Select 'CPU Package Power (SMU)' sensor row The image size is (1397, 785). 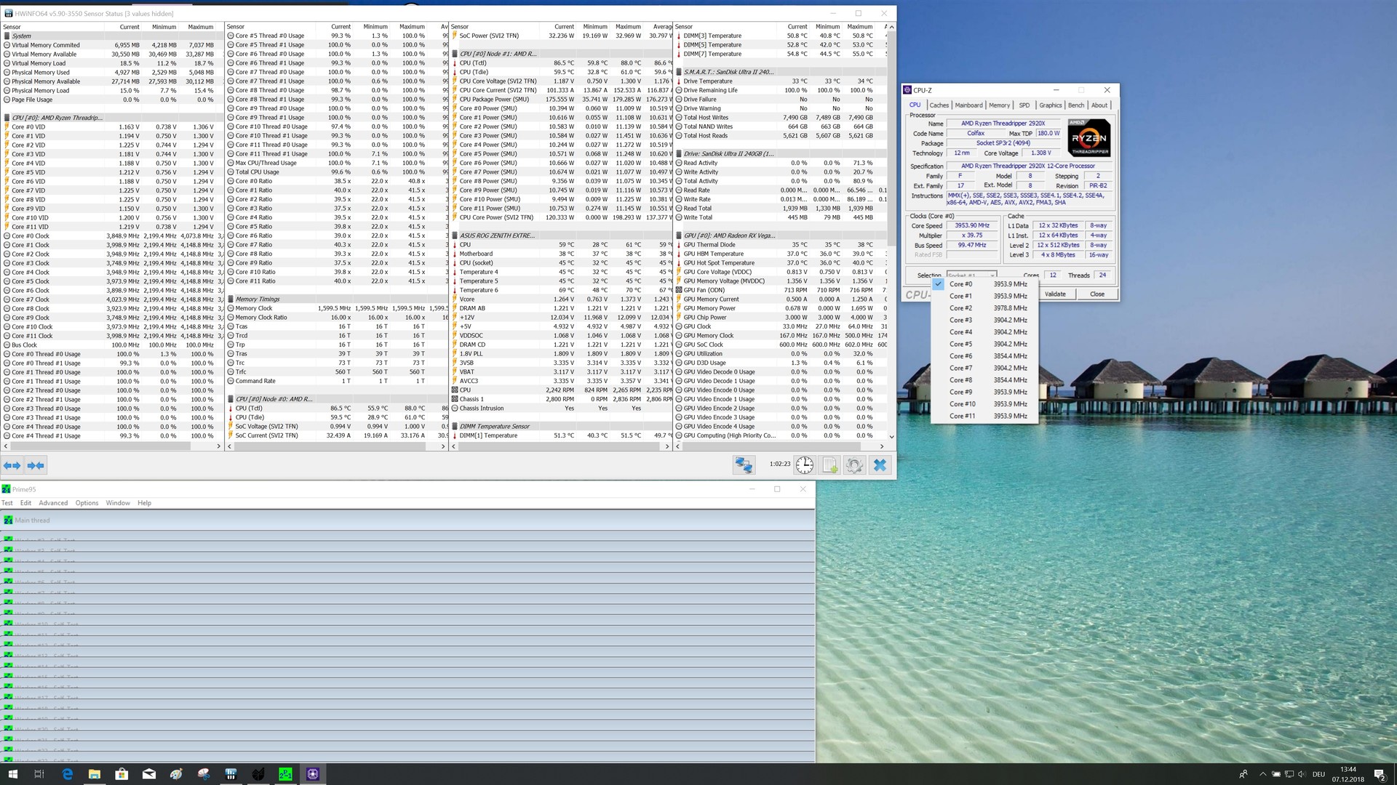click(560, 100)
